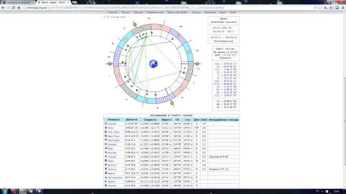Click the Нептун planet link in table
This screenshot has width=346, height=194.
112,165
